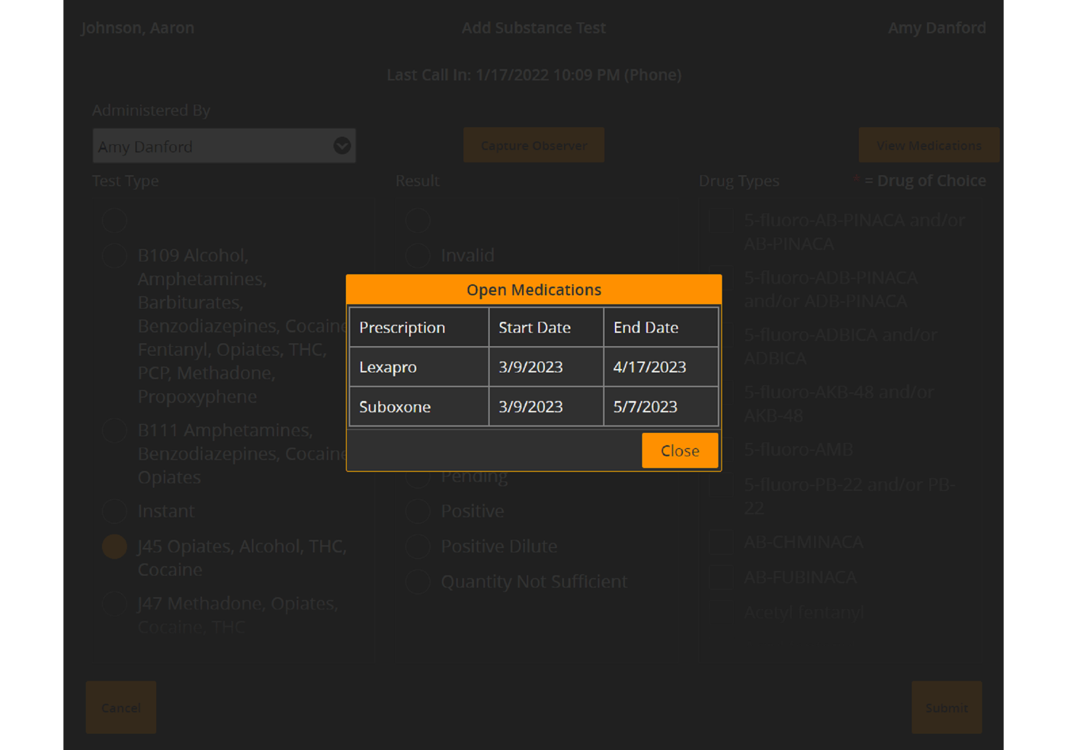This screenshot has height=750, width=1067.
Task: Click the View Medications button
Action: 928,145
